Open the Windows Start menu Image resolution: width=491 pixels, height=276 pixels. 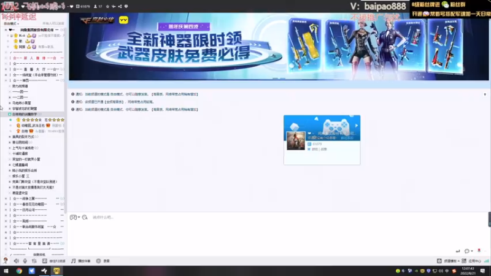tap(6, 270)
